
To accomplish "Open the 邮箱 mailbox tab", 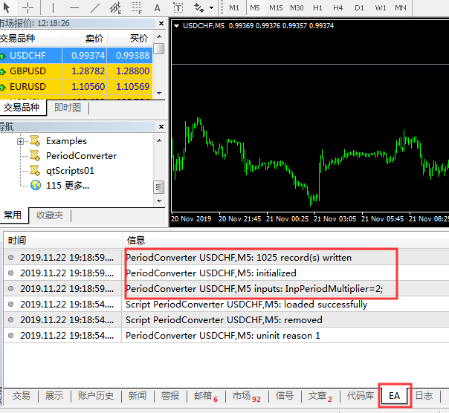I will 206,396.
